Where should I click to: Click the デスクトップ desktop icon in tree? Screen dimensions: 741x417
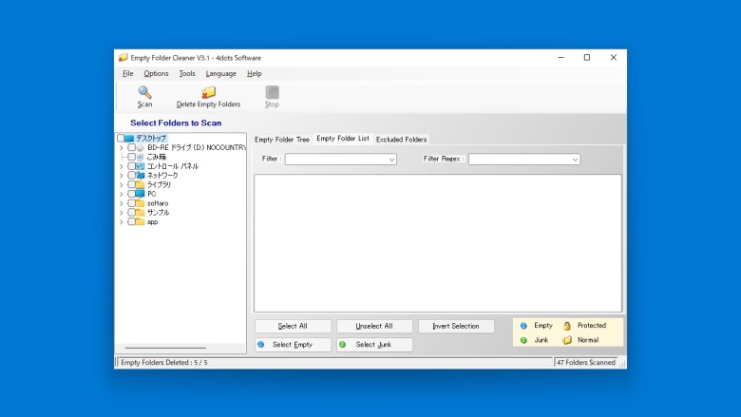[129, 139]
